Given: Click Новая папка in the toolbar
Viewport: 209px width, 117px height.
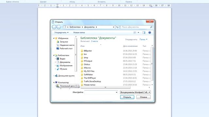Looking at the screenshot, I should point(79,32).
